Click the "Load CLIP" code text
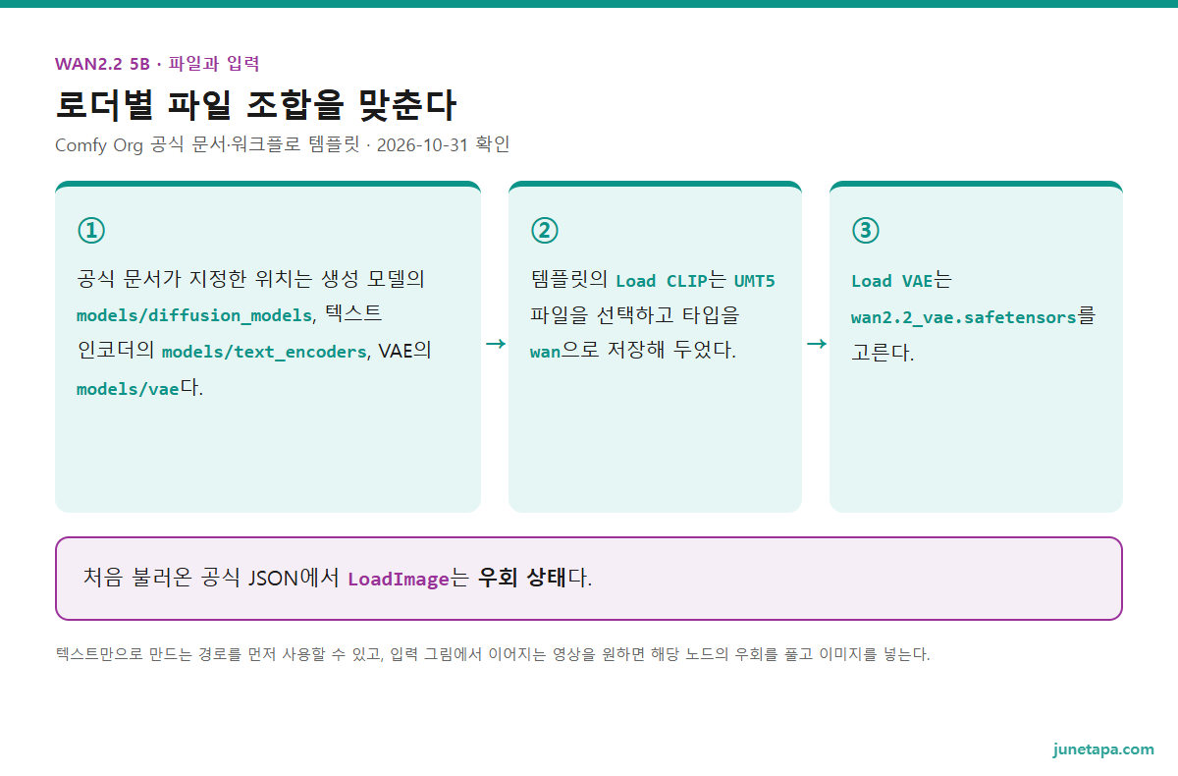Image resolution: width=1178 pixels, height=776 pixels. (x=662, y=281)
